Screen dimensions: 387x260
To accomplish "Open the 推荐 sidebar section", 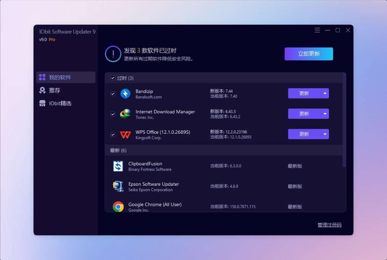I will click(66, 91).
